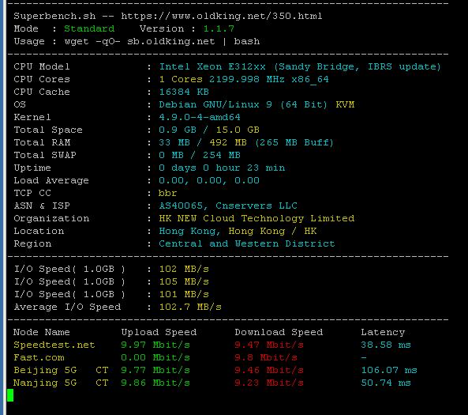Click the oldking.net URL in the header
Image resolution: width=468 pixels, height=415 pixels.
(222, 16)
